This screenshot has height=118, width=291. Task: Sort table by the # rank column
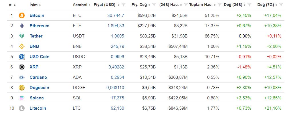tap(12, 5)
